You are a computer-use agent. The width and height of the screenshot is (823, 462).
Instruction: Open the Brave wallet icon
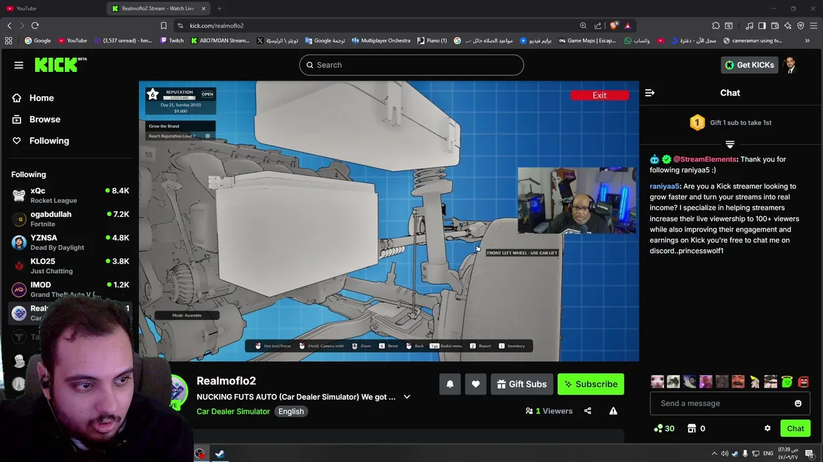pos(775,26)
